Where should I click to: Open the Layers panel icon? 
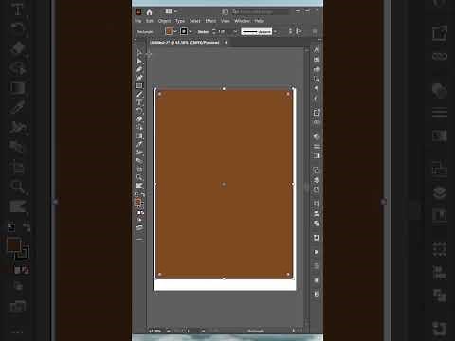317,180
